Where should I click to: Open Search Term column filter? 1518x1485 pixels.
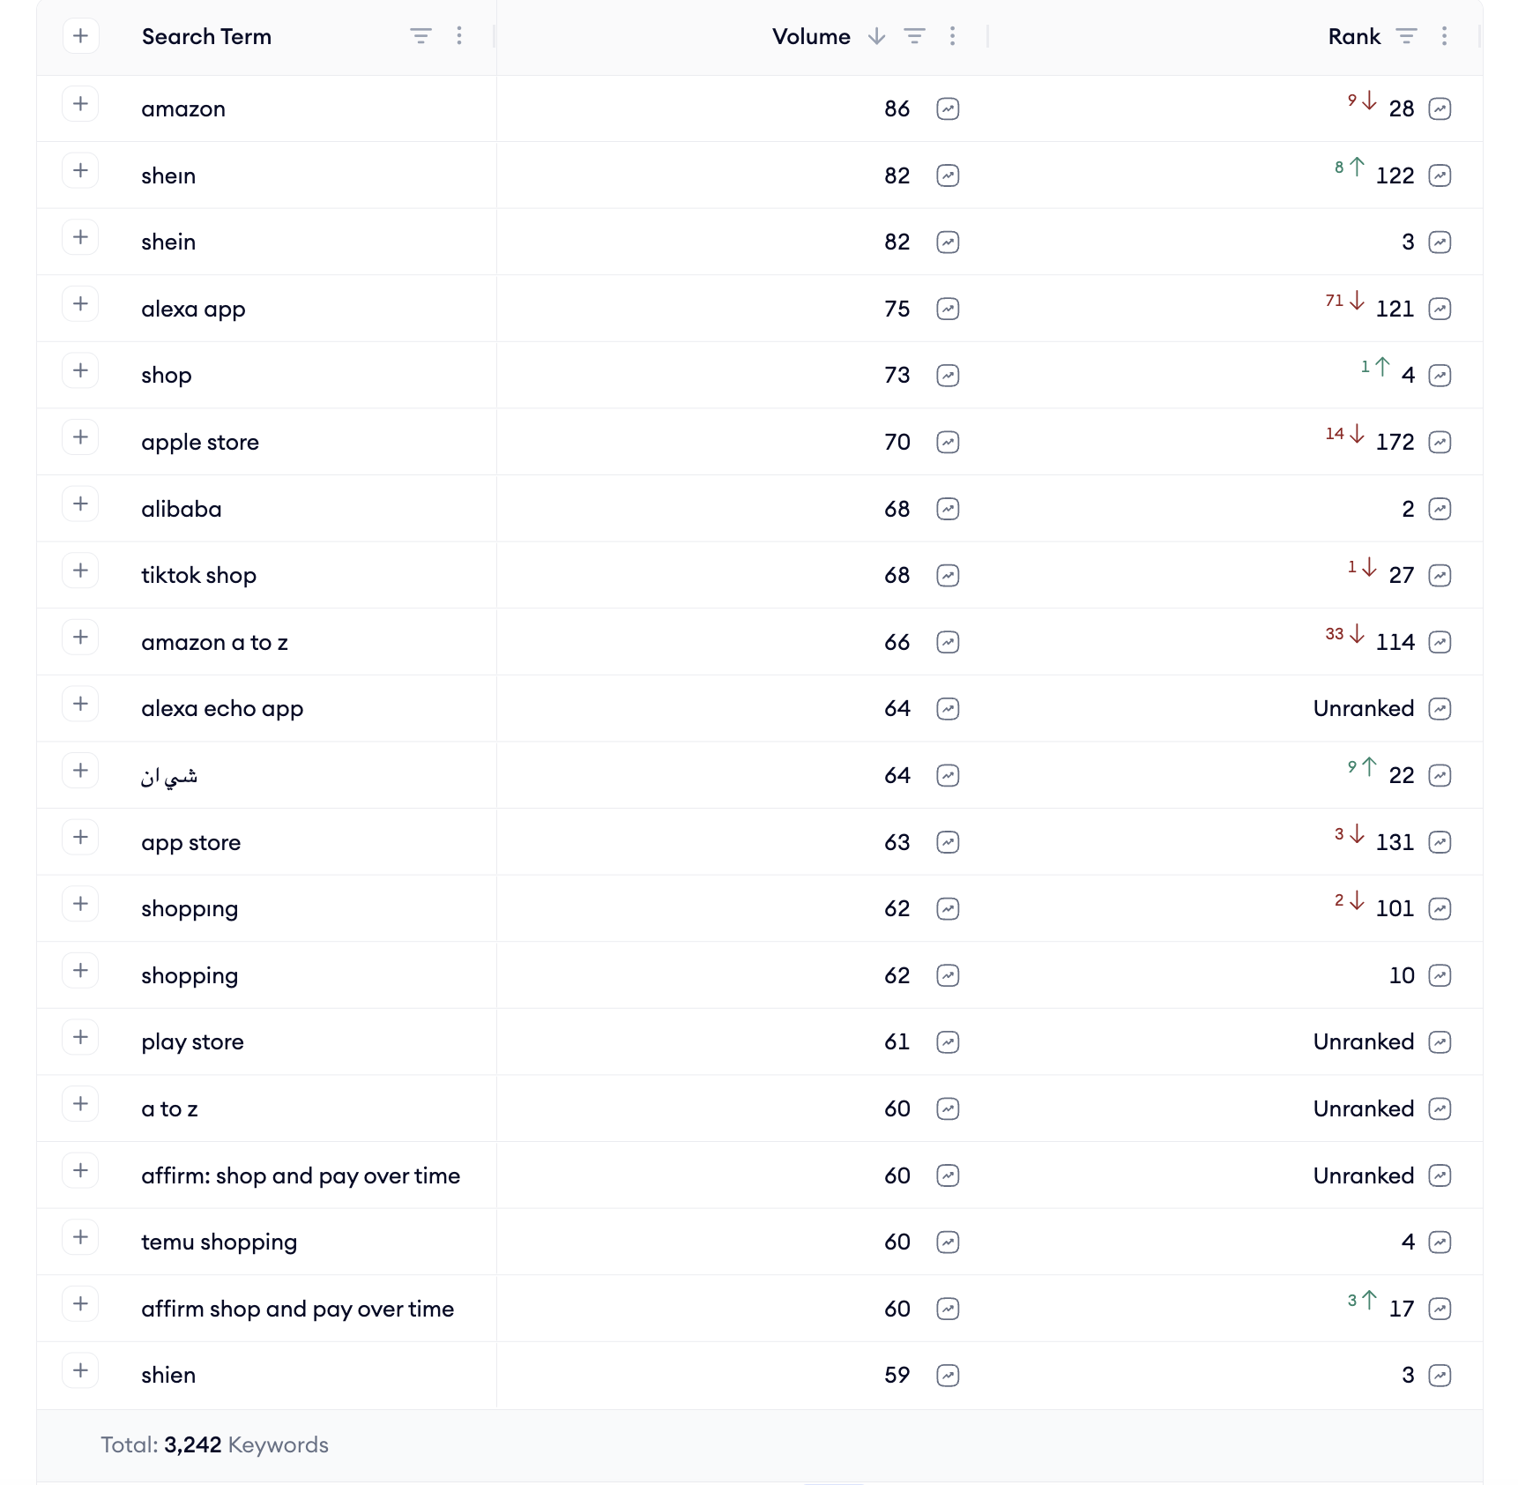point(420,36)
